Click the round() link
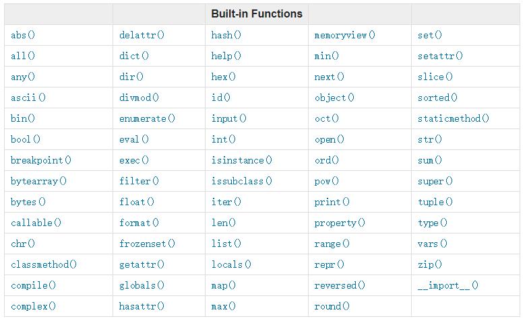Image resolution: width=527 pixels, height=327 pixels. (x=332, y=306)
